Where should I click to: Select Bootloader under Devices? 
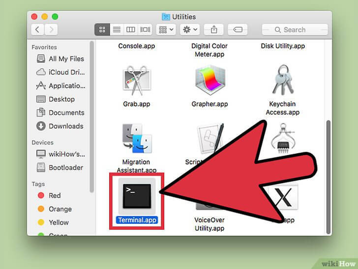point(65,167)
